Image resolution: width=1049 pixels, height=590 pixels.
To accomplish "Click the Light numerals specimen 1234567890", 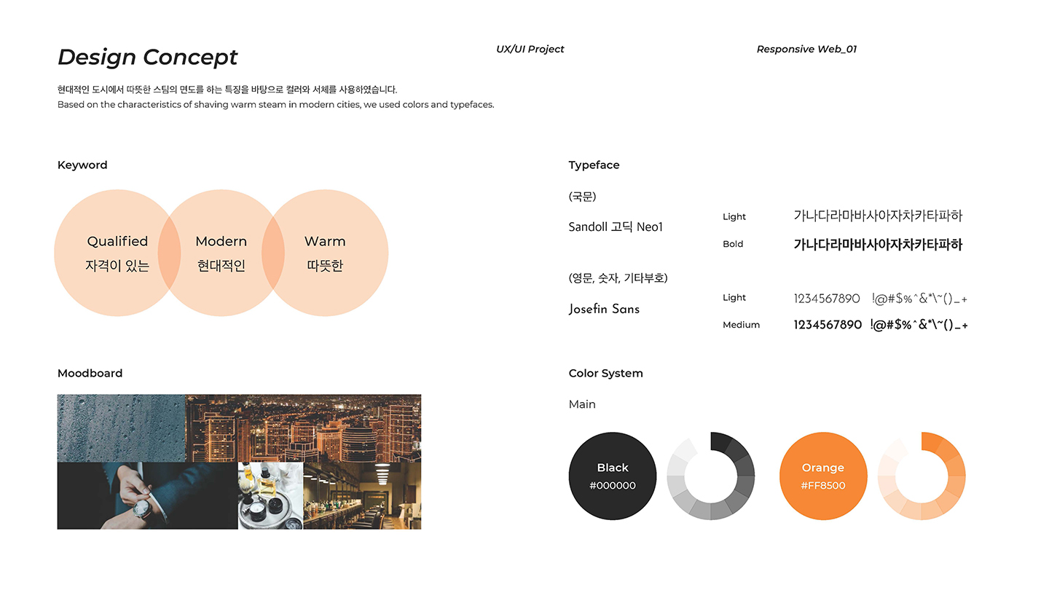I will (828, 297).
